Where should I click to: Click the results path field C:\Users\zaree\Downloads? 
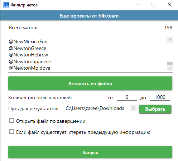pyautogui.click(x=95, y=109)
